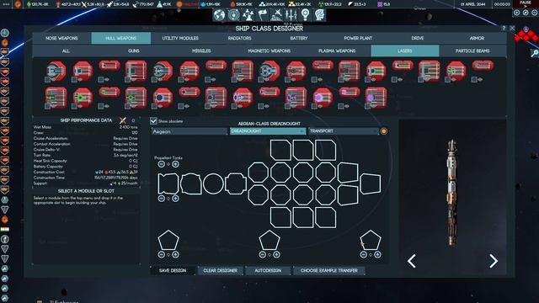Open the lightbulb research icon

click(x=305, y=15)
